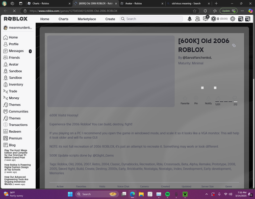Open Redeem in the left sidebar
Image resolution: width=255 pixels, height=199 pixels.
[x=12, y=132]
